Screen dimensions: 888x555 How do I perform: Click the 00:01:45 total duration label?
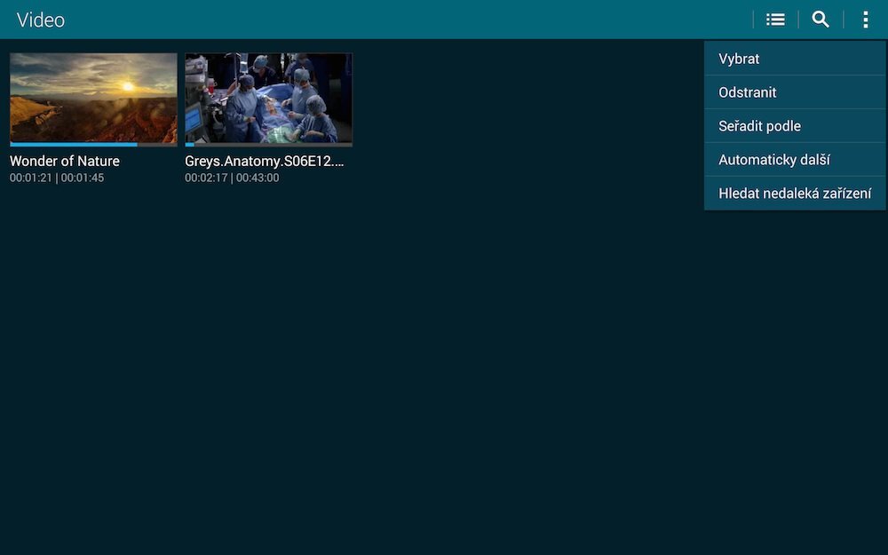point(83,178)
